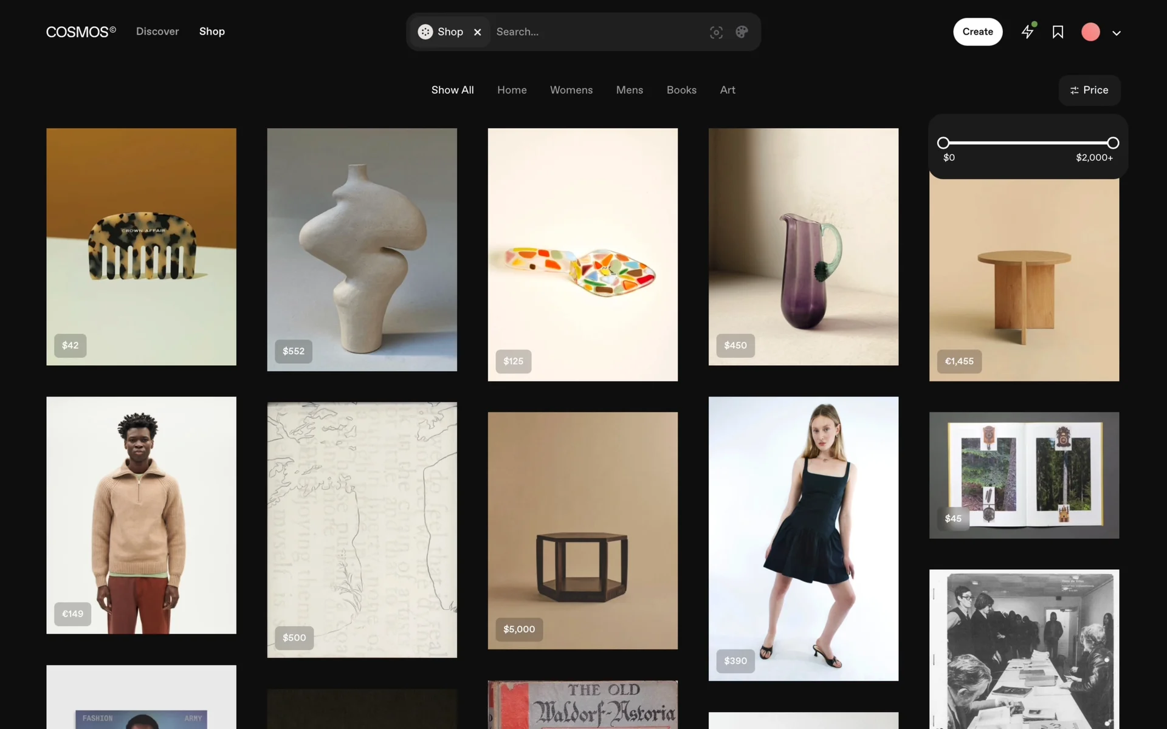Click the Shop chip icon in search bar
This screenshot has height=729, width=1167.
[x=425, y=32]
